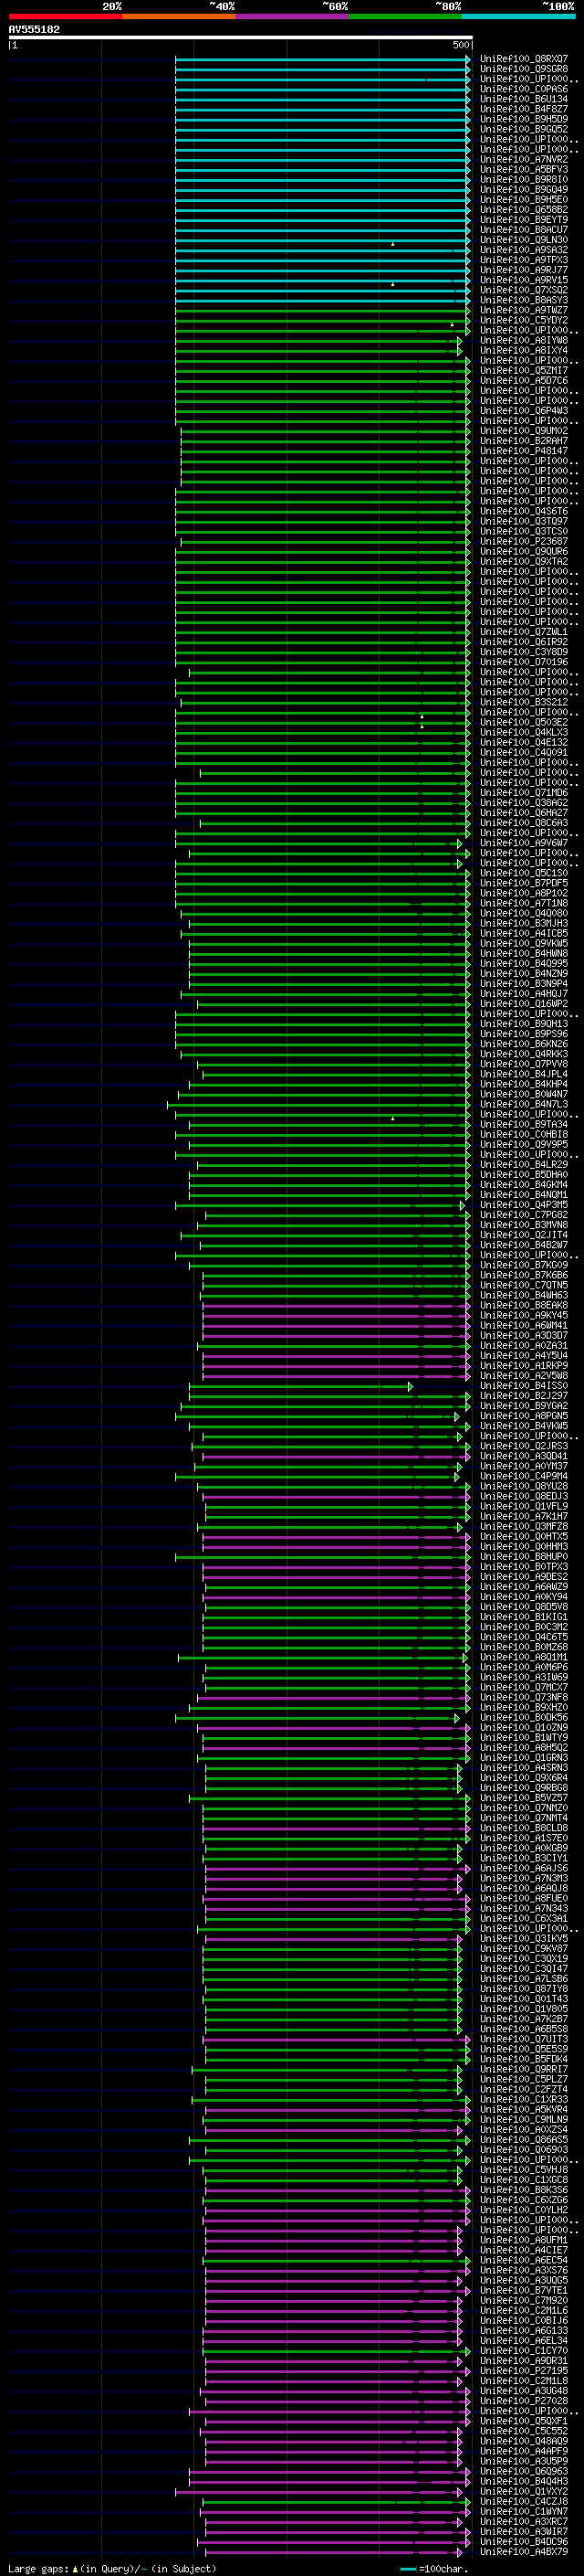584x2576 pixels.
Task: Click the cyan ~100% identity legend segment
Action: click(518, 16)
